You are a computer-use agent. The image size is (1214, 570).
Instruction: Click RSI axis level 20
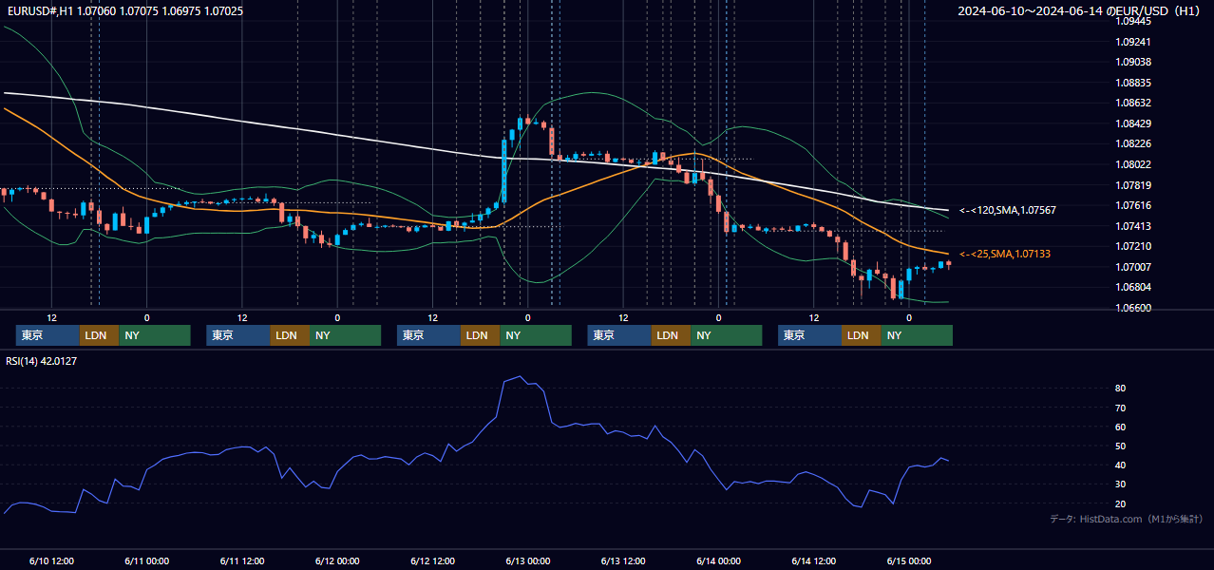point(1121,503)
